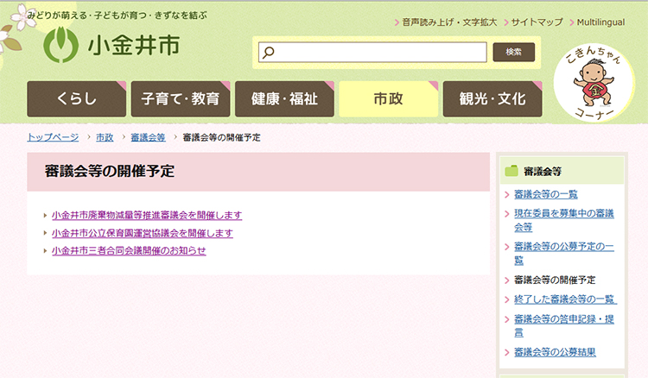Click the 審議会等 breadcrumb link

click(148, 137)
